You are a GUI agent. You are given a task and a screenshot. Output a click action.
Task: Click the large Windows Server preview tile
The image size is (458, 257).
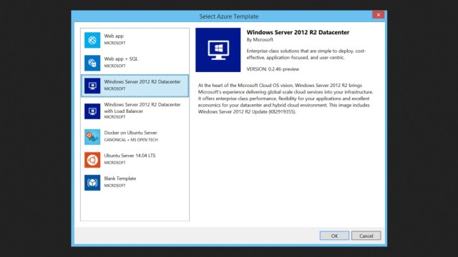(218, 50)
